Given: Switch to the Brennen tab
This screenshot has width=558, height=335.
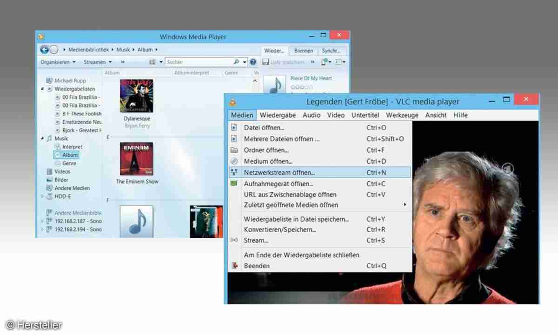Looking at the screenshot, I should click(x=303, y=51).
